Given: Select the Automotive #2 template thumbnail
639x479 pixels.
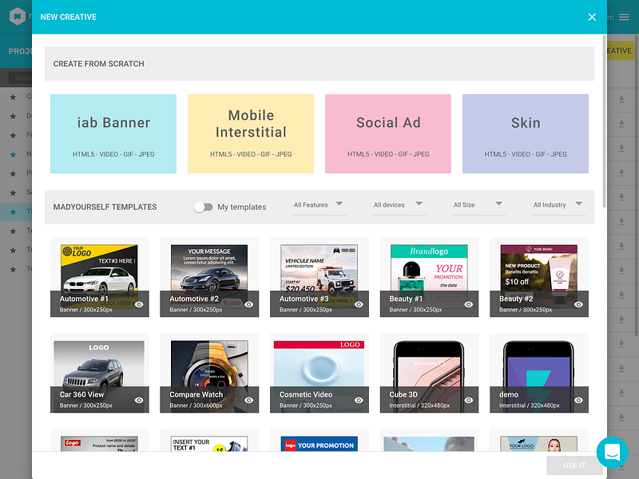Looking at the screenshot, I should point(209,277).
